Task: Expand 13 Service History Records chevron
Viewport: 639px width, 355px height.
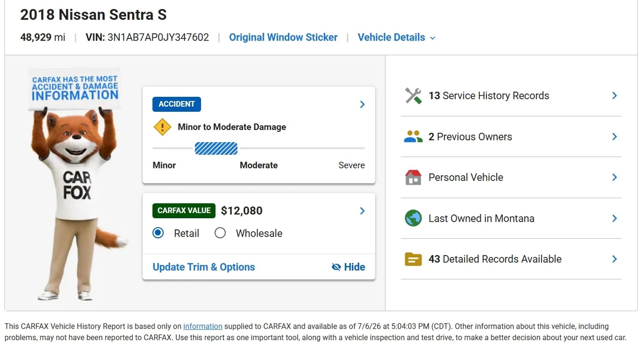Action: click(x=614, y=96)
